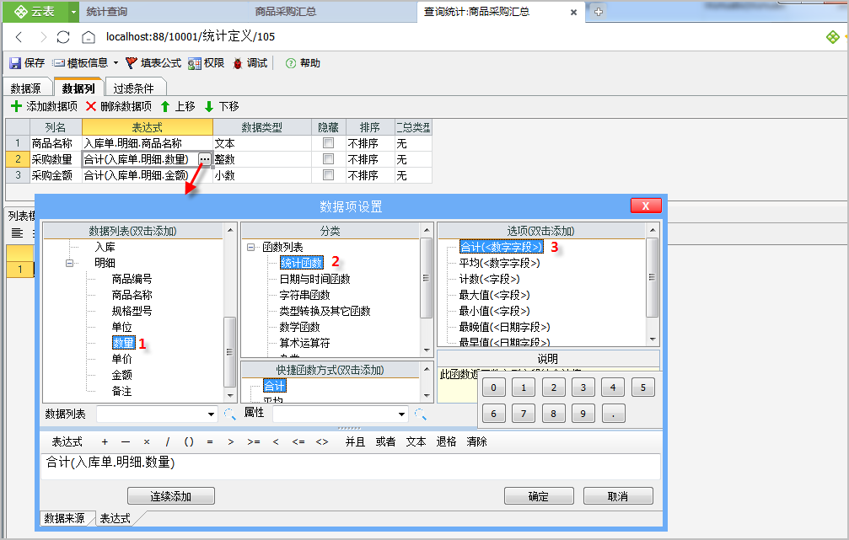Toggle hidden checkbox for 采购数量 row
849x540 pixels.
tap(328, 158)
